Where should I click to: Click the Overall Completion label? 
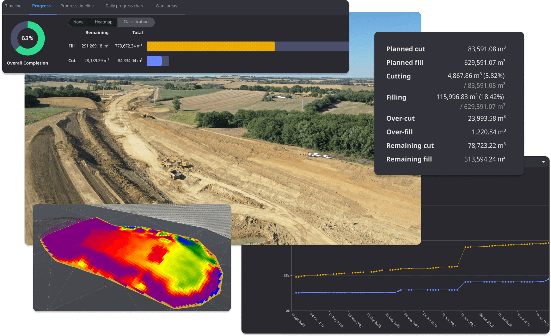(x=27, y=63)
